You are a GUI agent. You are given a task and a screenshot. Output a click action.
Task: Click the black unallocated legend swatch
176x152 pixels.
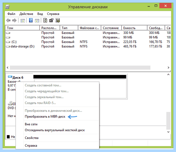click(x=8, y=137)
